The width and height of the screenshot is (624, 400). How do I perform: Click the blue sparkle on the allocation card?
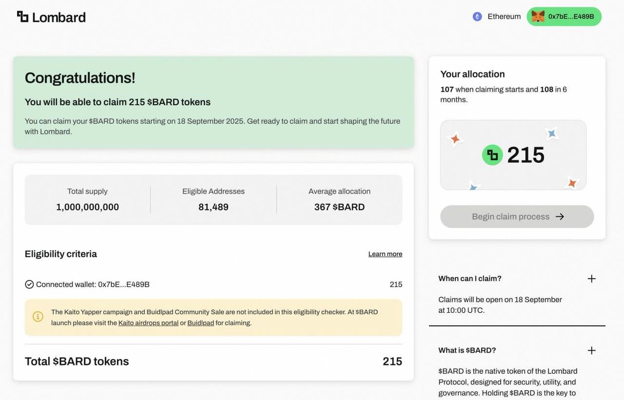click(552, 134)
